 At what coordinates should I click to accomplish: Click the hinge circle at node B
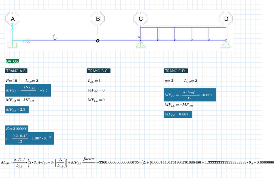coord(98,41)
